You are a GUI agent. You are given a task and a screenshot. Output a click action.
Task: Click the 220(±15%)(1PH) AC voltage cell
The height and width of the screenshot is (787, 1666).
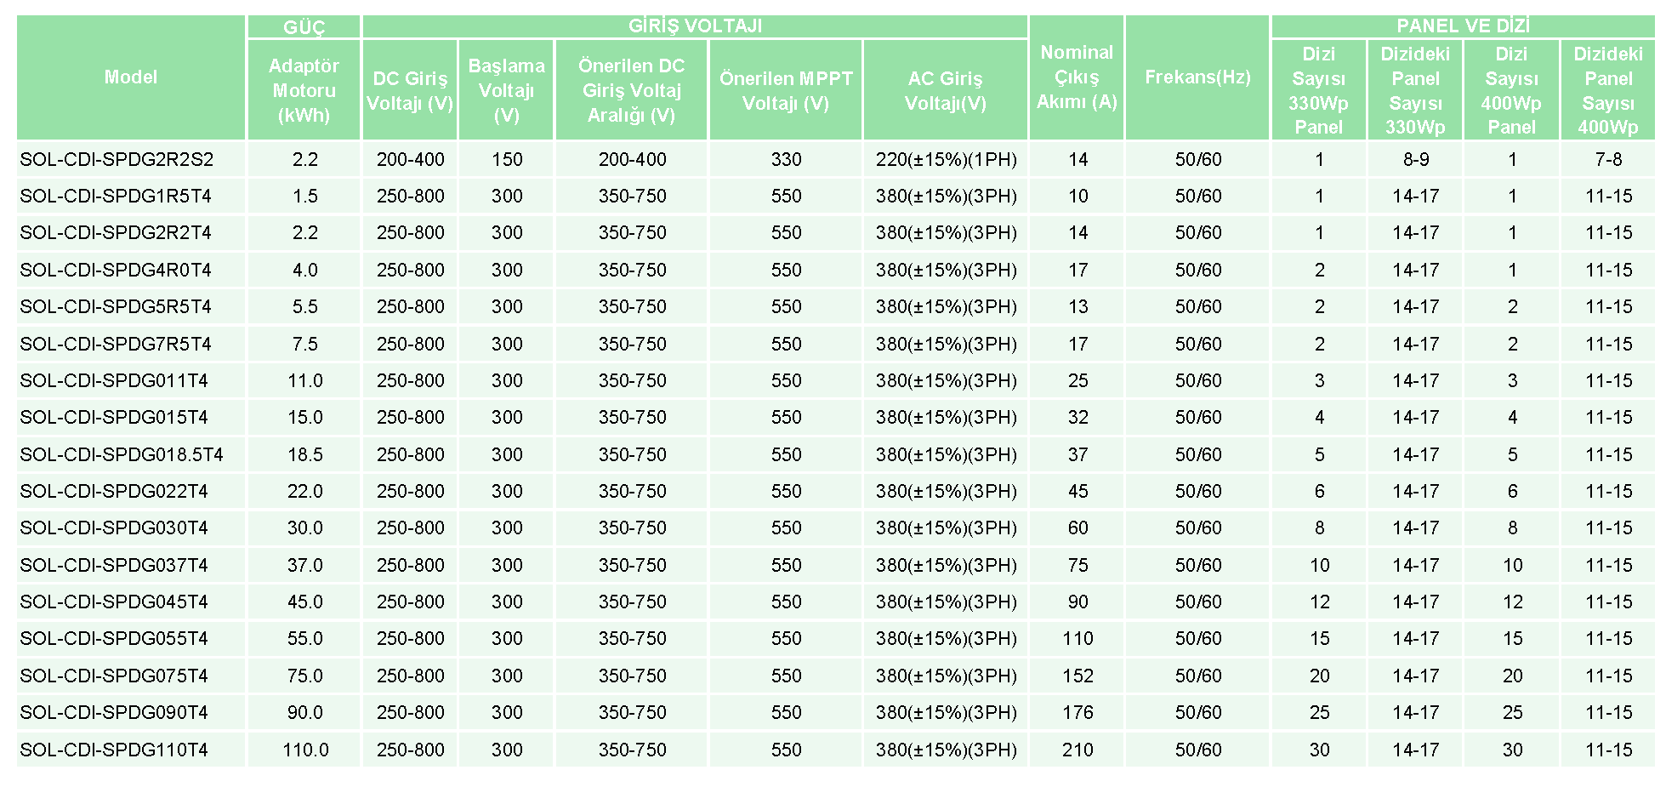(x=946, y=159)
